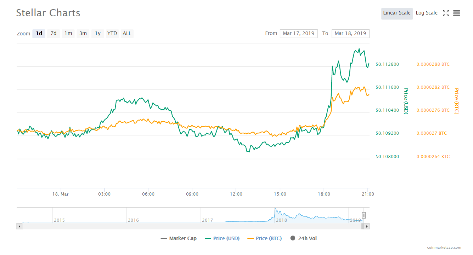Toggle the Market Cap series in the legend
The height and width of the screenshot is (255, 473).
point(179,238)
